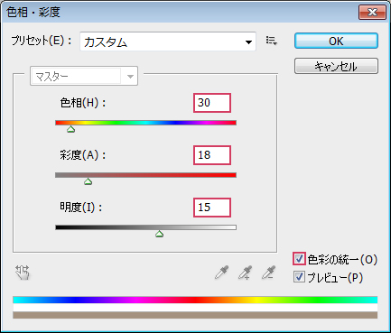Open the プリセット dropdown showing カスタム
The image size is (391, 333).
168,42
